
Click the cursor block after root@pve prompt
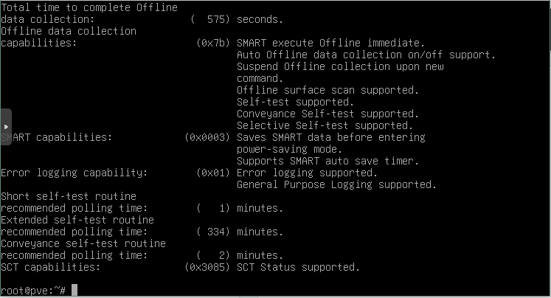74,291
